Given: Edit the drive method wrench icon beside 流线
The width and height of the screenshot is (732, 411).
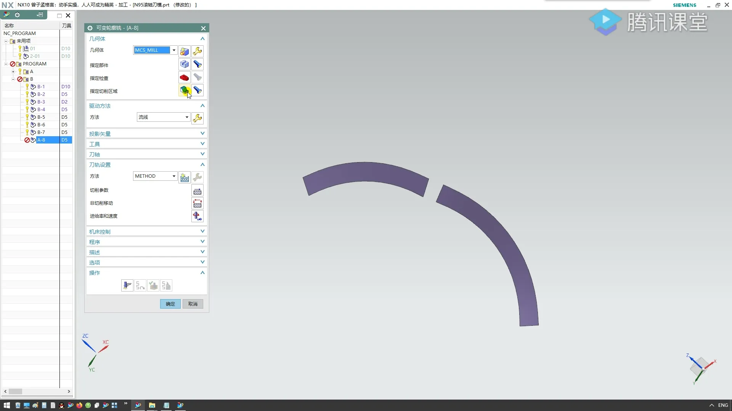Looking at the screenshot, I should click(x=197, y=118).
